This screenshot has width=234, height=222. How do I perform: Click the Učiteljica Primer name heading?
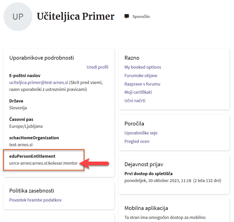(x=76, y=16)
